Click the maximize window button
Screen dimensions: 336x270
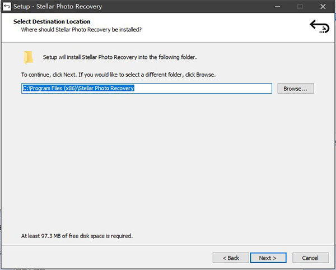[x=300, y=8]
